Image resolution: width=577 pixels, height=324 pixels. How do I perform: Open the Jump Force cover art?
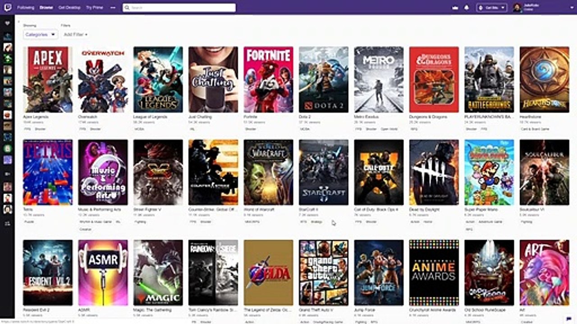tap(379, 273)
